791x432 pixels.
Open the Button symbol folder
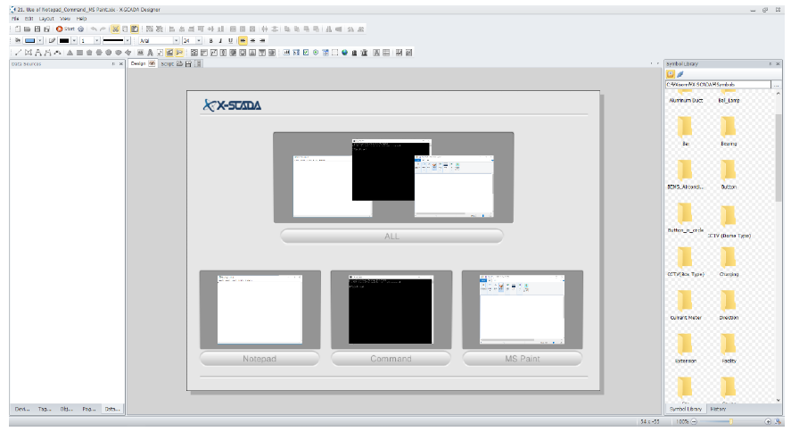pyautogui.click(x=728, y=174)
